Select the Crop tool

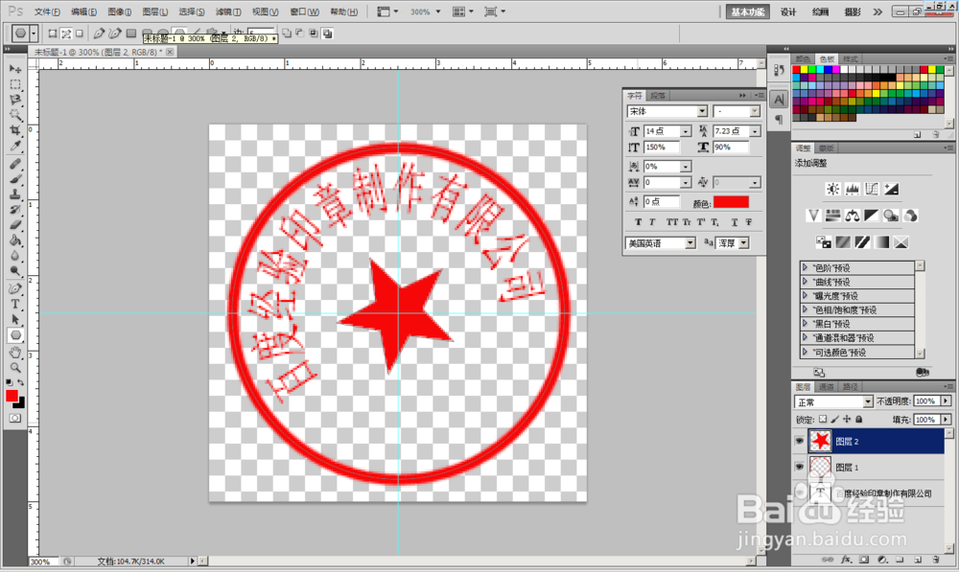pyautogui.click(x=15, y=130)
